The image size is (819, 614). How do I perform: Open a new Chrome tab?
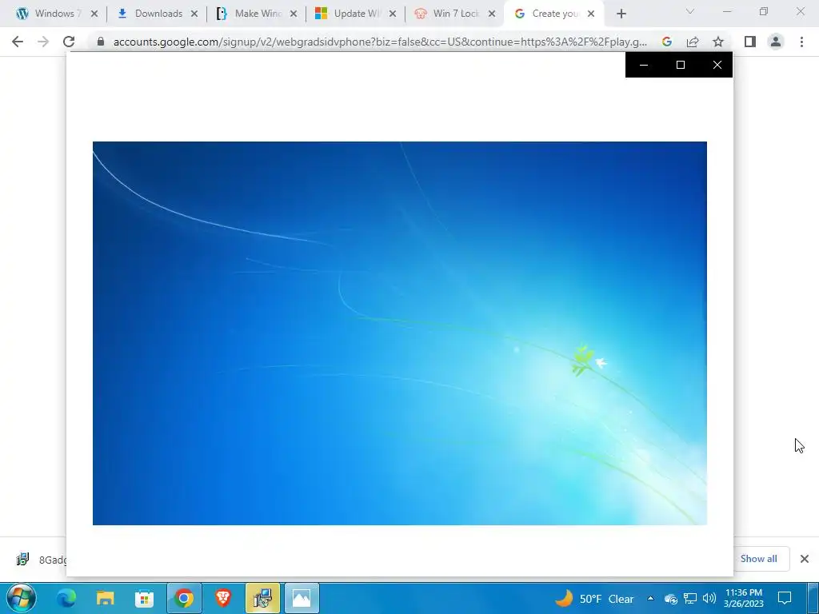(621, 14)
